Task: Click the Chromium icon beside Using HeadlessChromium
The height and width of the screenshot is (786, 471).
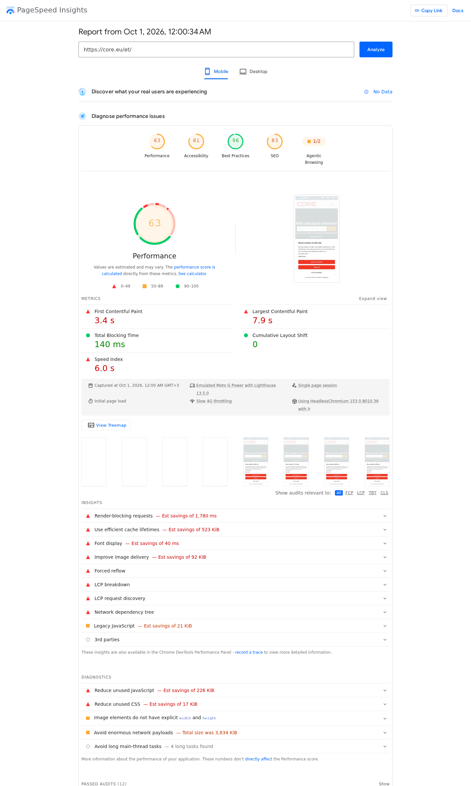Action: click(294, 402)
